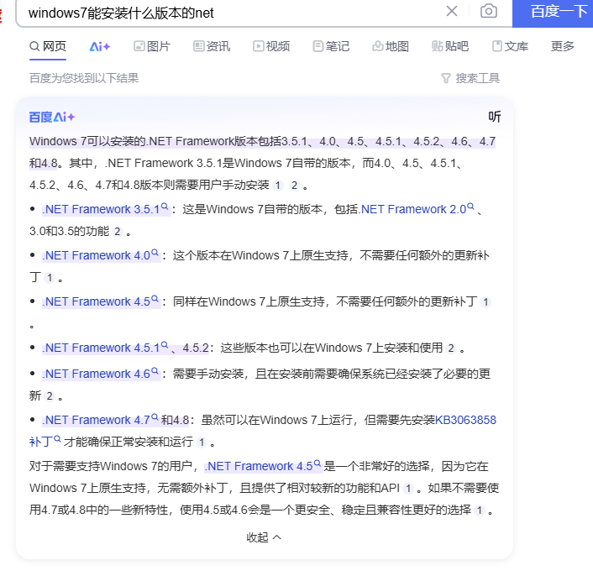The image size is (593, 576).
Task: Select the 网页 tab
Action: point(48,46)
